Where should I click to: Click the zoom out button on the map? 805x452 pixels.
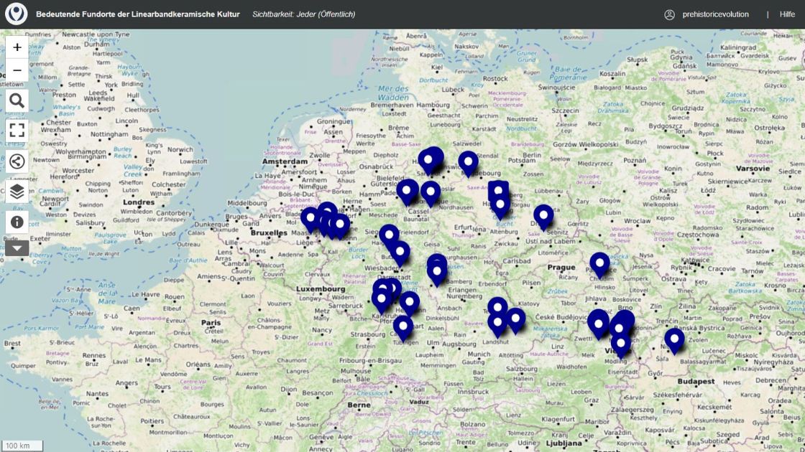coord(17,70)
